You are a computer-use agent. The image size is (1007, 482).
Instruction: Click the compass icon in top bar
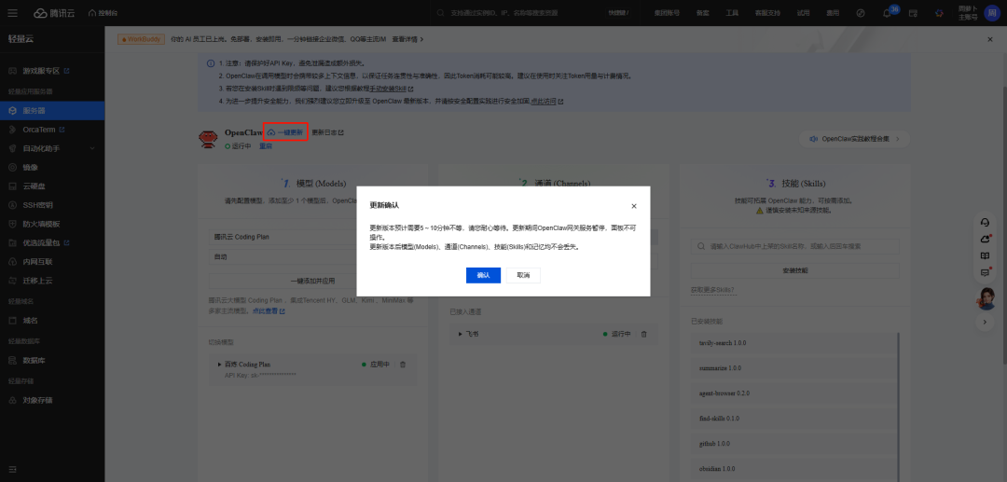(861, 13)
